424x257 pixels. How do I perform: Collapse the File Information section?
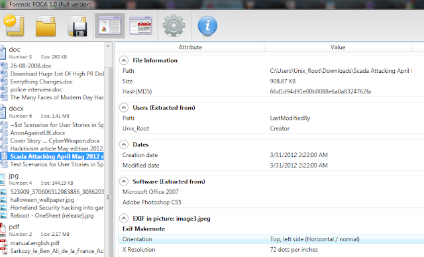click(x=124, y=60)
